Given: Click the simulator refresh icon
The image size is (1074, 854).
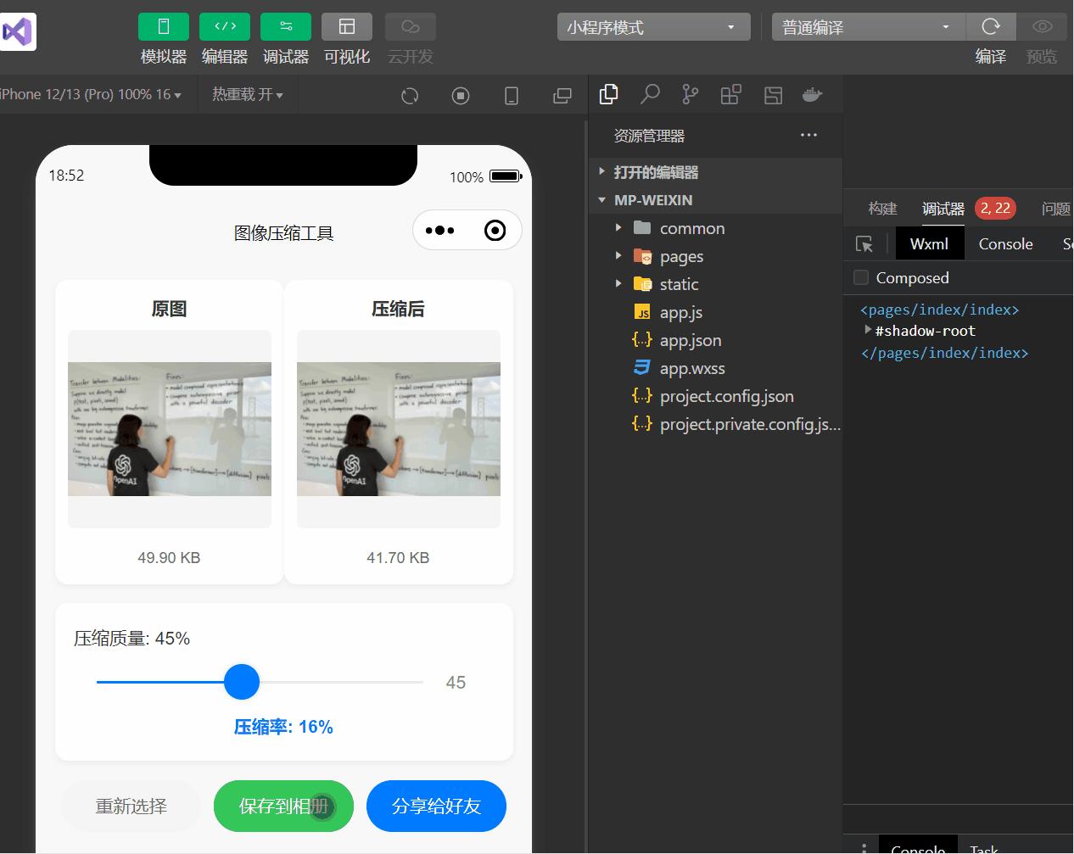Looking at the screenshot, I should (x=410, y=96).
